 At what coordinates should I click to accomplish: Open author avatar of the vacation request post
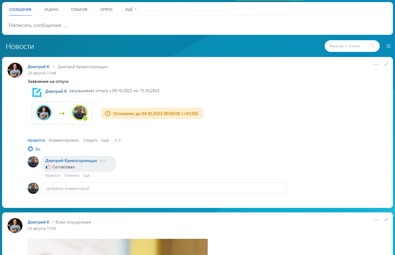click(15, 70)
